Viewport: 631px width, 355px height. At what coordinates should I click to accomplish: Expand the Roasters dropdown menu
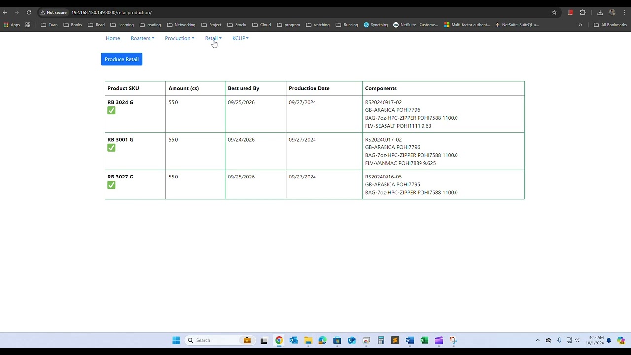point(142,38)
